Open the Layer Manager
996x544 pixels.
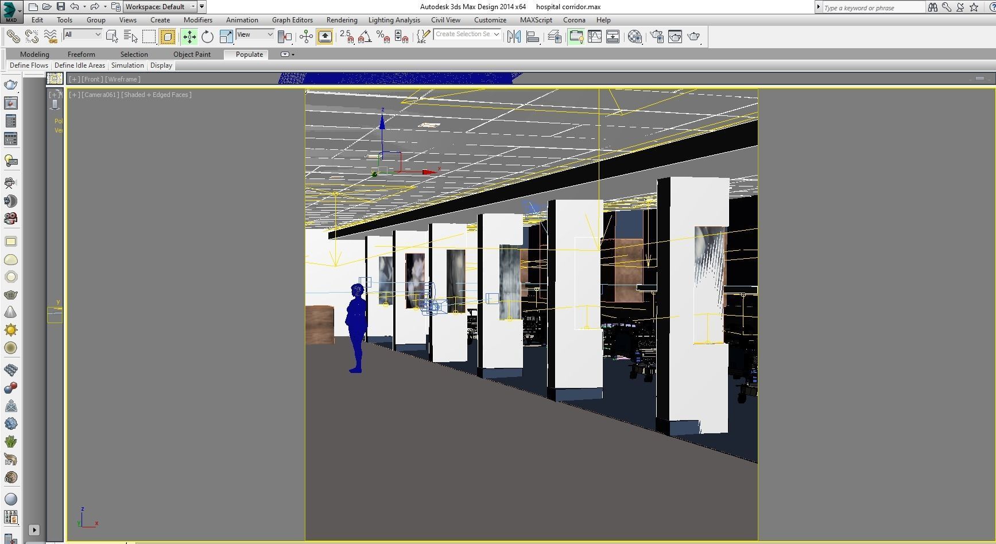coord(555,37)
